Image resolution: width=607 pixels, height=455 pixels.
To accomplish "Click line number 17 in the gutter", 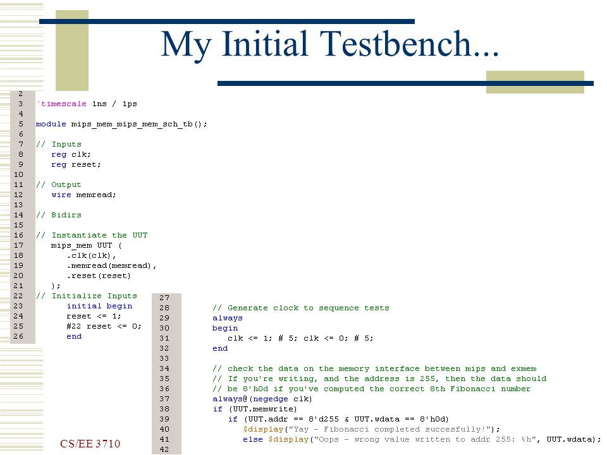I will click(18, 245).
